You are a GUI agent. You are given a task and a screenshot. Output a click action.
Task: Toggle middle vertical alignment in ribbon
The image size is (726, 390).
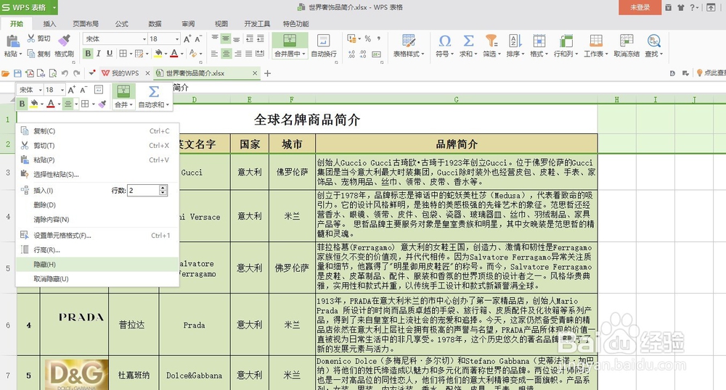pyautogui.click(x=226, y=39)
